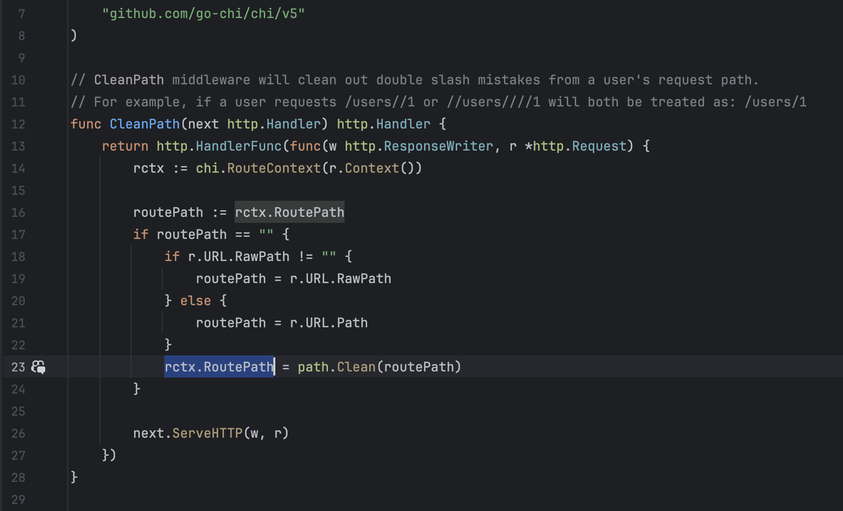Screen dimensions: 843x511
Task: Click the else keyword on line 20
Action: (195, 301)
